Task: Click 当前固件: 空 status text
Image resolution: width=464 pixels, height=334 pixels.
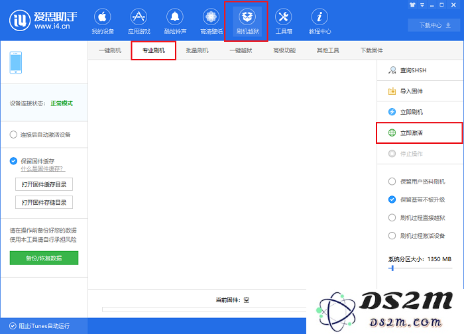Action: point(232,300)
